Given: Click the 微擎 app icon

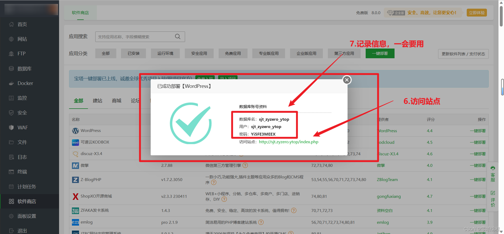Looking at the screenshot, I should [x=75, y=166].
